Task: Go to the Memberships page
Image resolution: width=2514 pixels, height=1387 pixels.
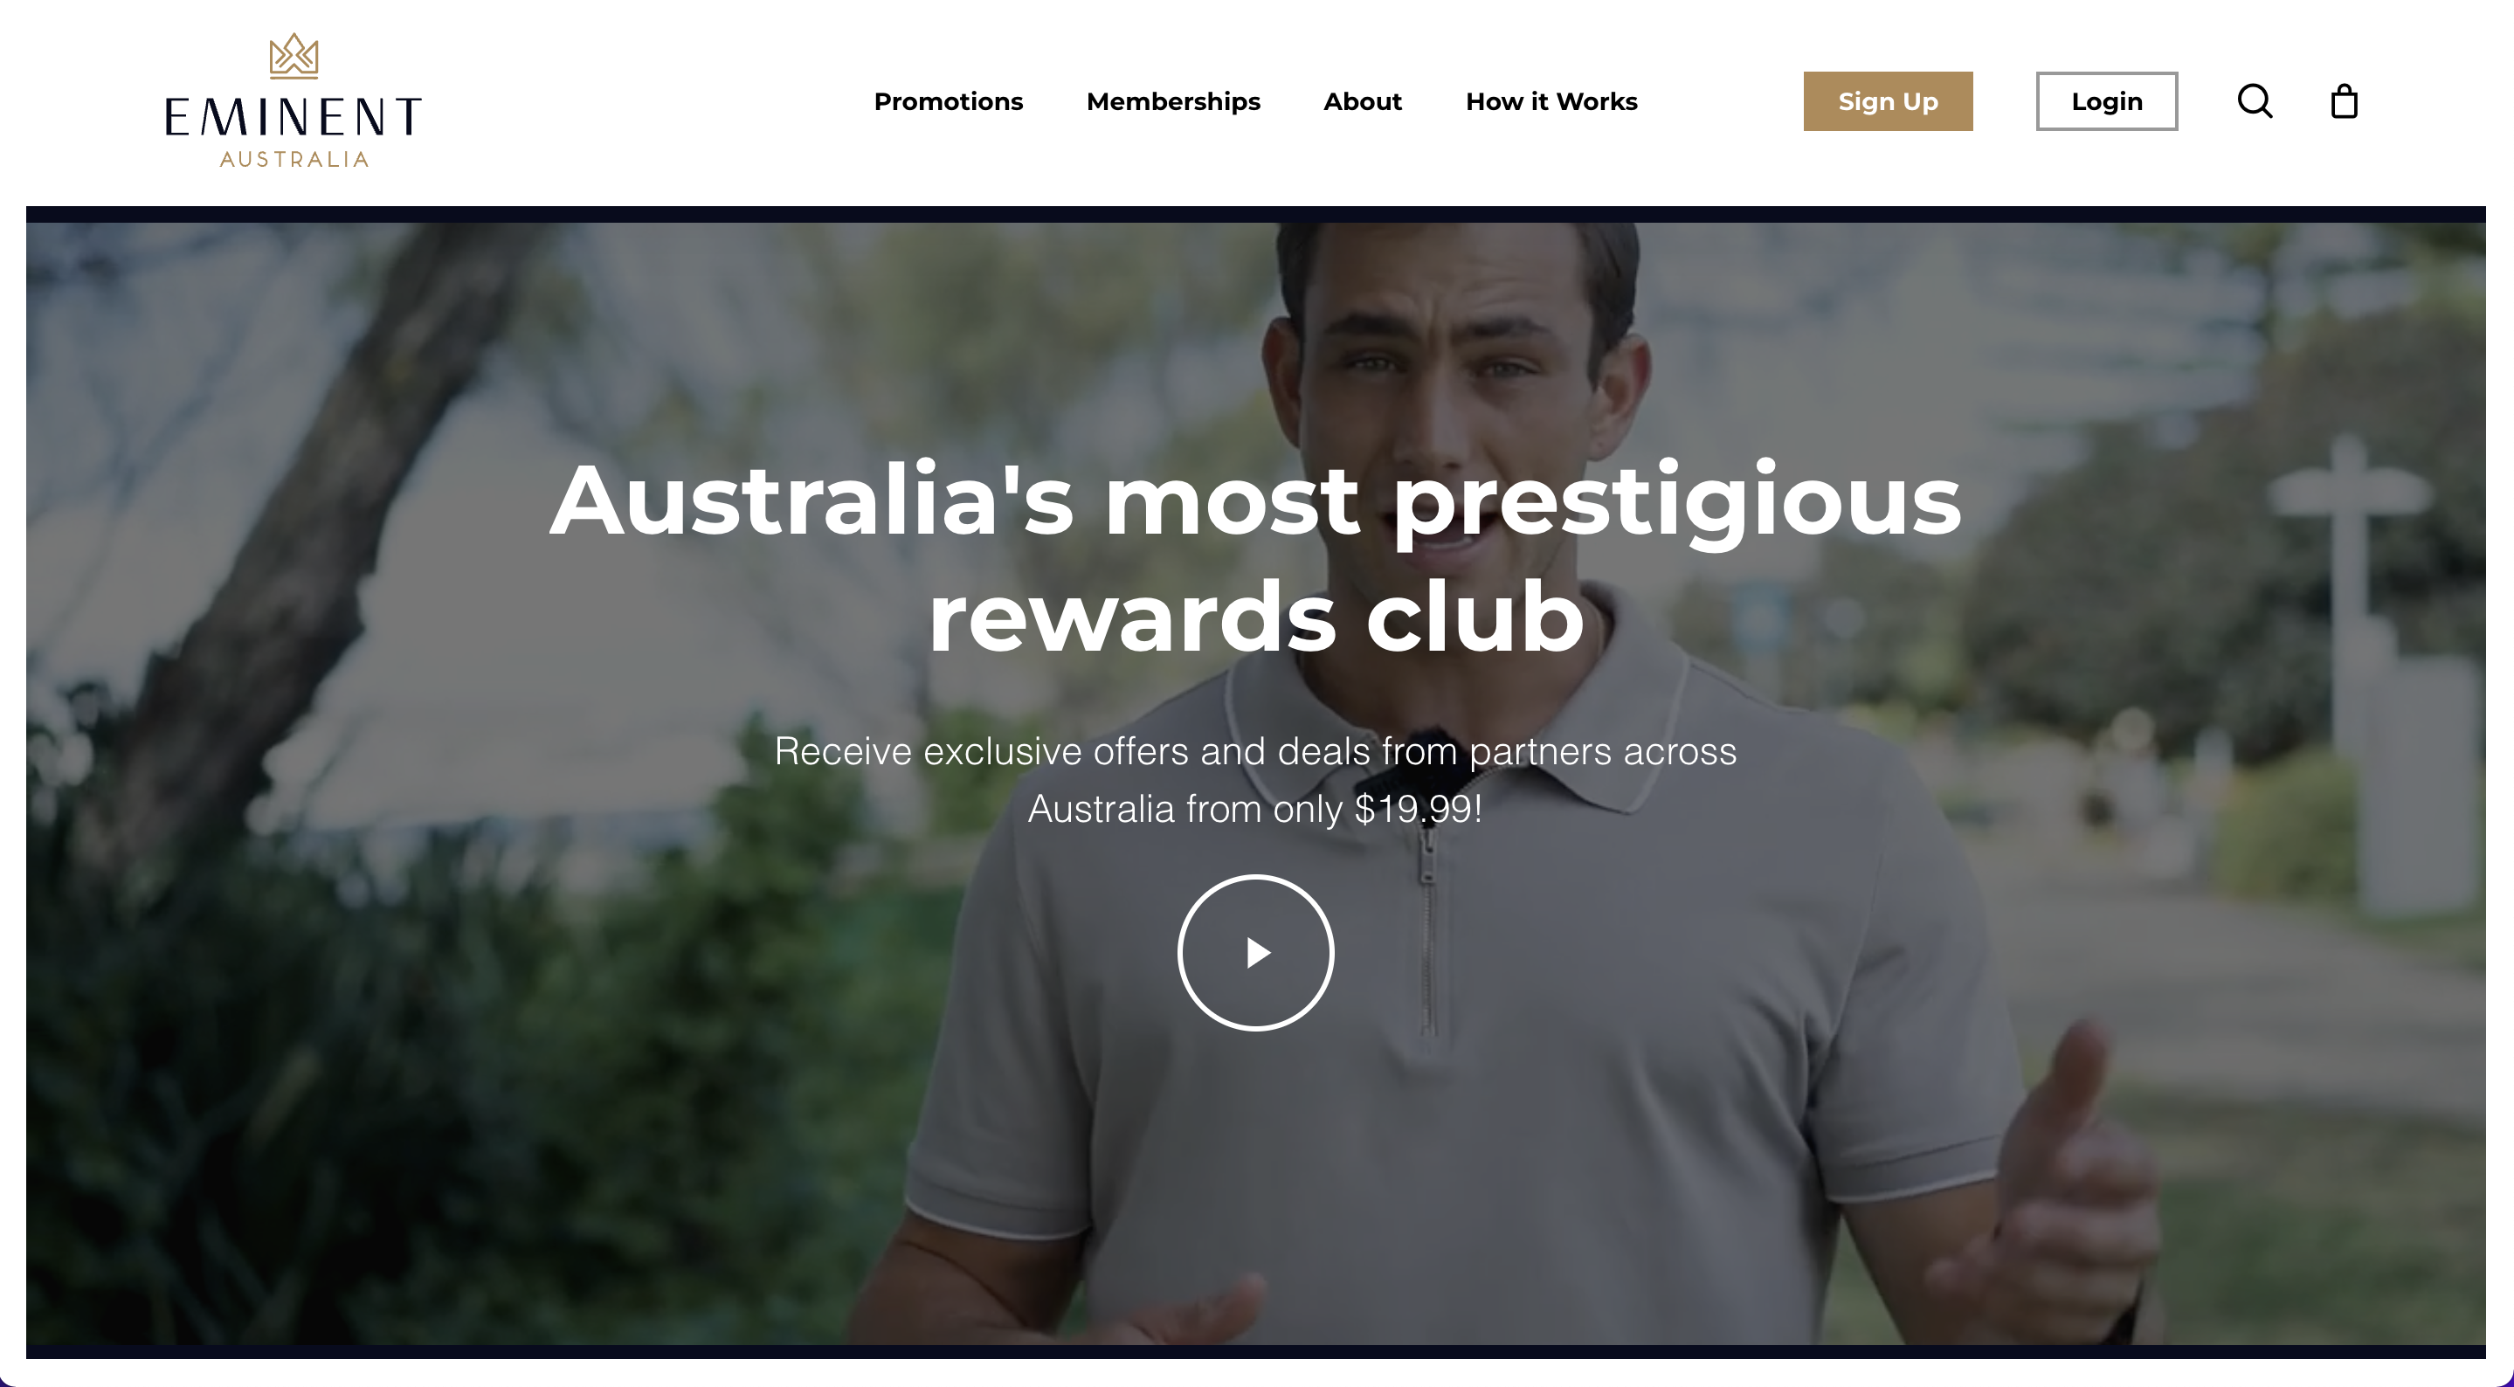Action: (1173, 101)
